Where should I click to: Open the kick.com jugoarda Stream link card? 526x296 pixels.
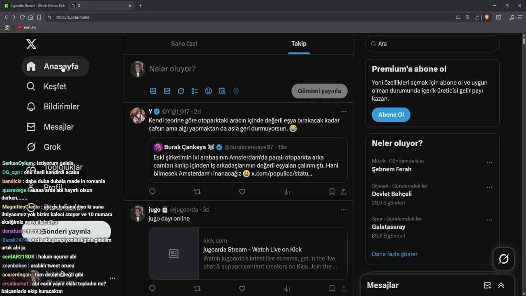point(248,254)
